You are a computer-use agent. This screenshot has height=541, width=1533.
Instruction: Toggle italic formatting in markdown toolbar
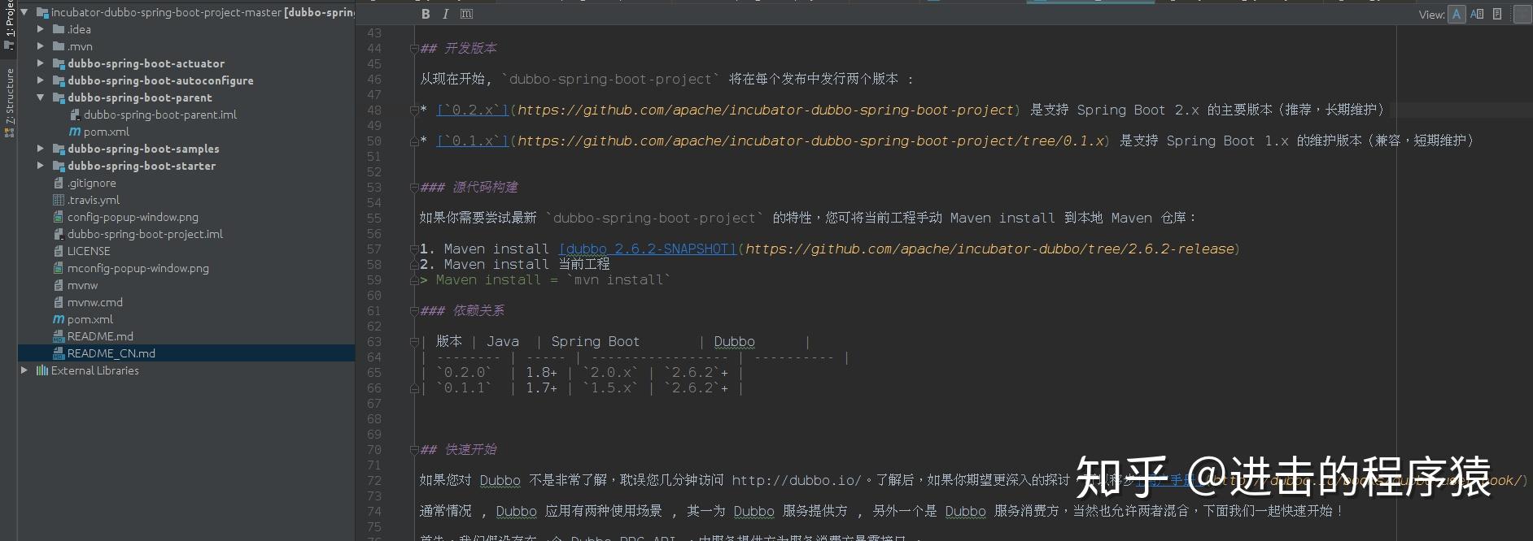[445, 14]
